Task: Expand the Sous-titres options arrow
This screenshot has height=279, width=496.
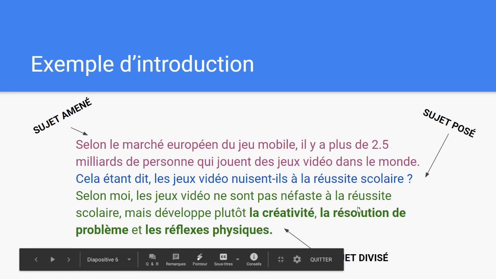Action: tap(238, 259)
